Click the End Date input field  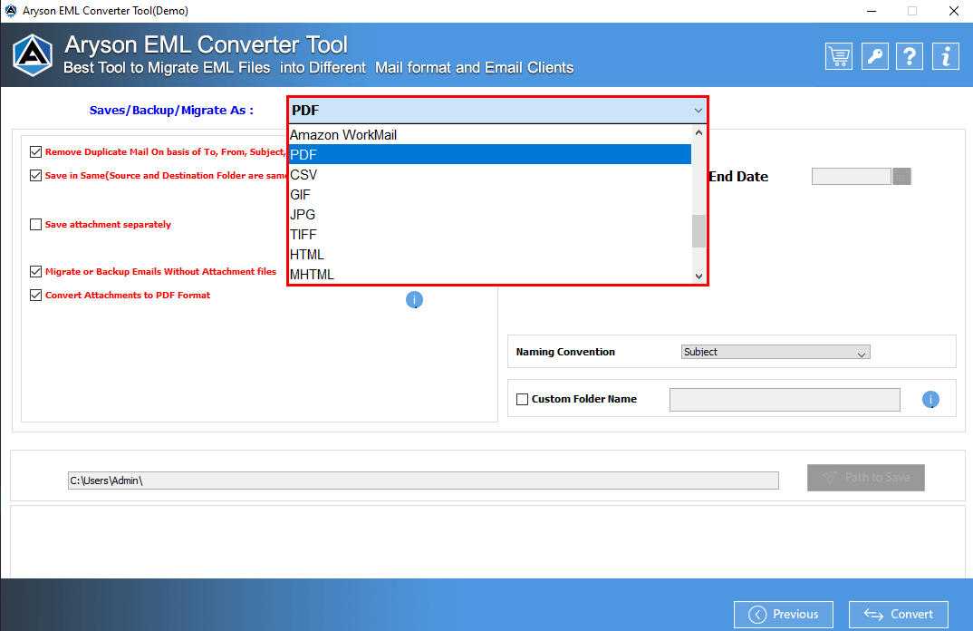(x=852, y=177)
